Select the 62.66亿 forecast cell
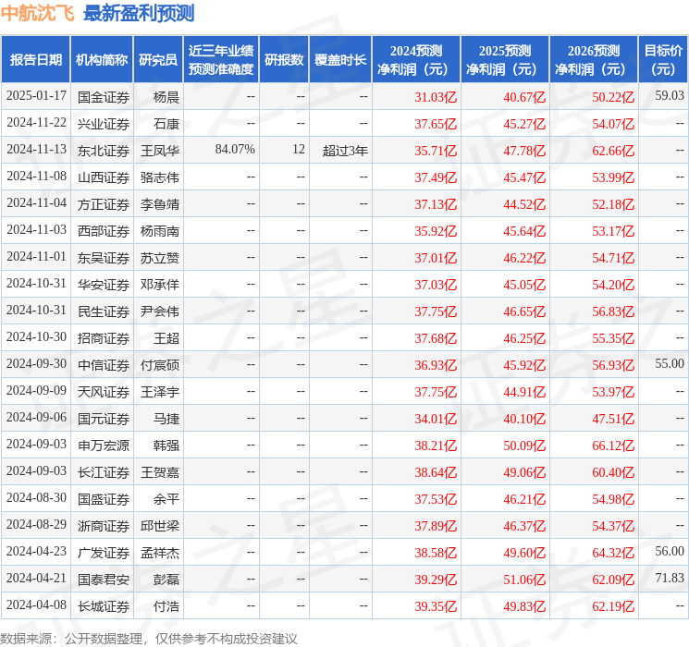Viewport: 689px width, 647px height. (594, 151)
